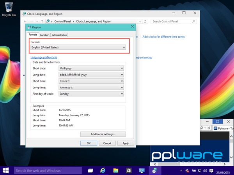Open the volume speaker tray icon
Screen dimensions: 234x175
[x=205, y=171]
